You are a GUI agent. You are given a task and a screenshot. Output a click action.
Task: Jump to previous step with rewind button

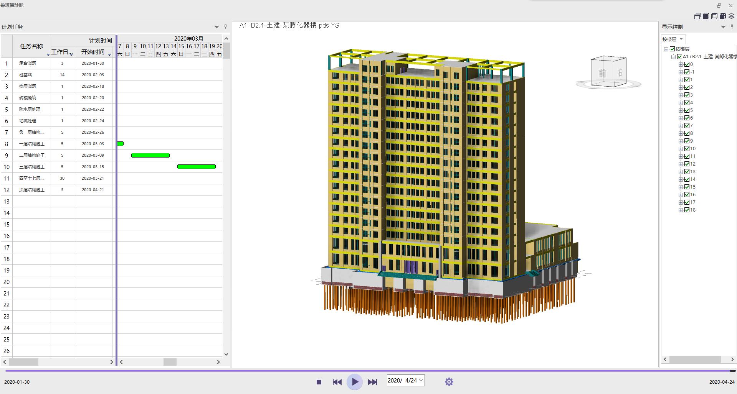pyautogui.click(x=337, y=382)
